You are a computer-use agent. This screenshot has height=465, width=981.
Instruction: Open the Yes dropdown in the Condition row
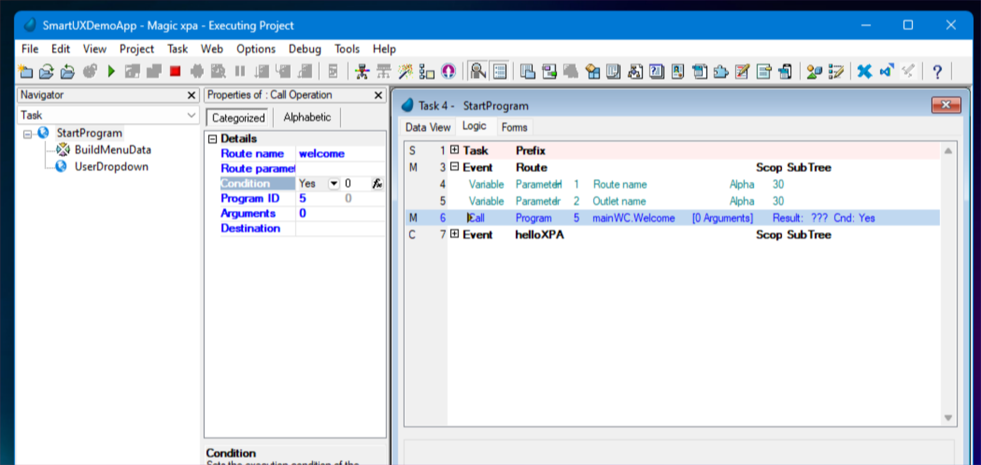point(333,183)
